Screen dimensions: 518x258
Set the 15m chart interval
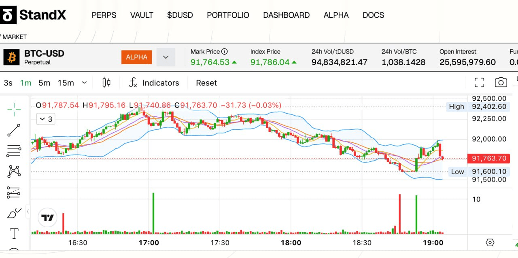[66, 83]
